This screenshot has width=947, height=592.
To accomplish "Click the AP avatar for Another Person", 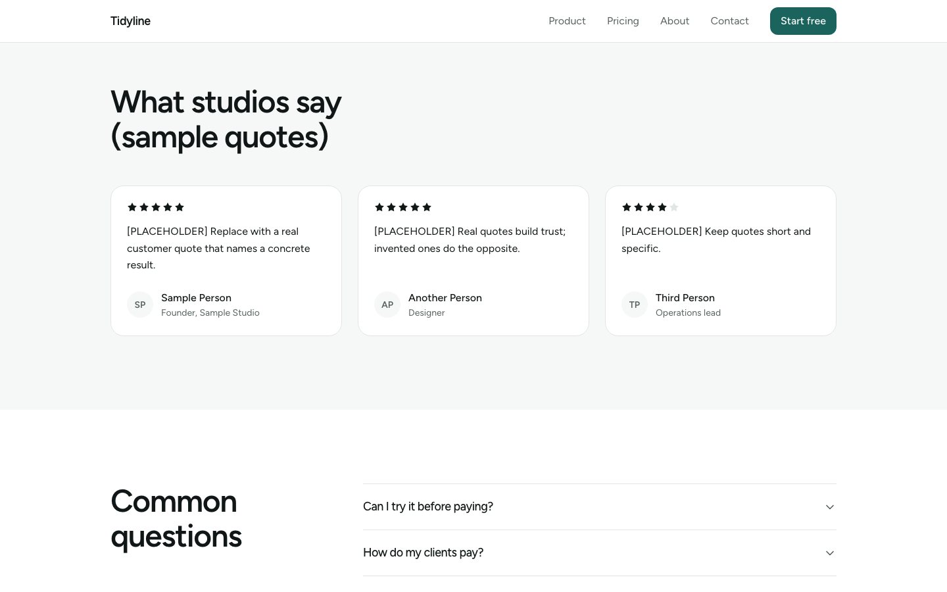I will point(387,305).
